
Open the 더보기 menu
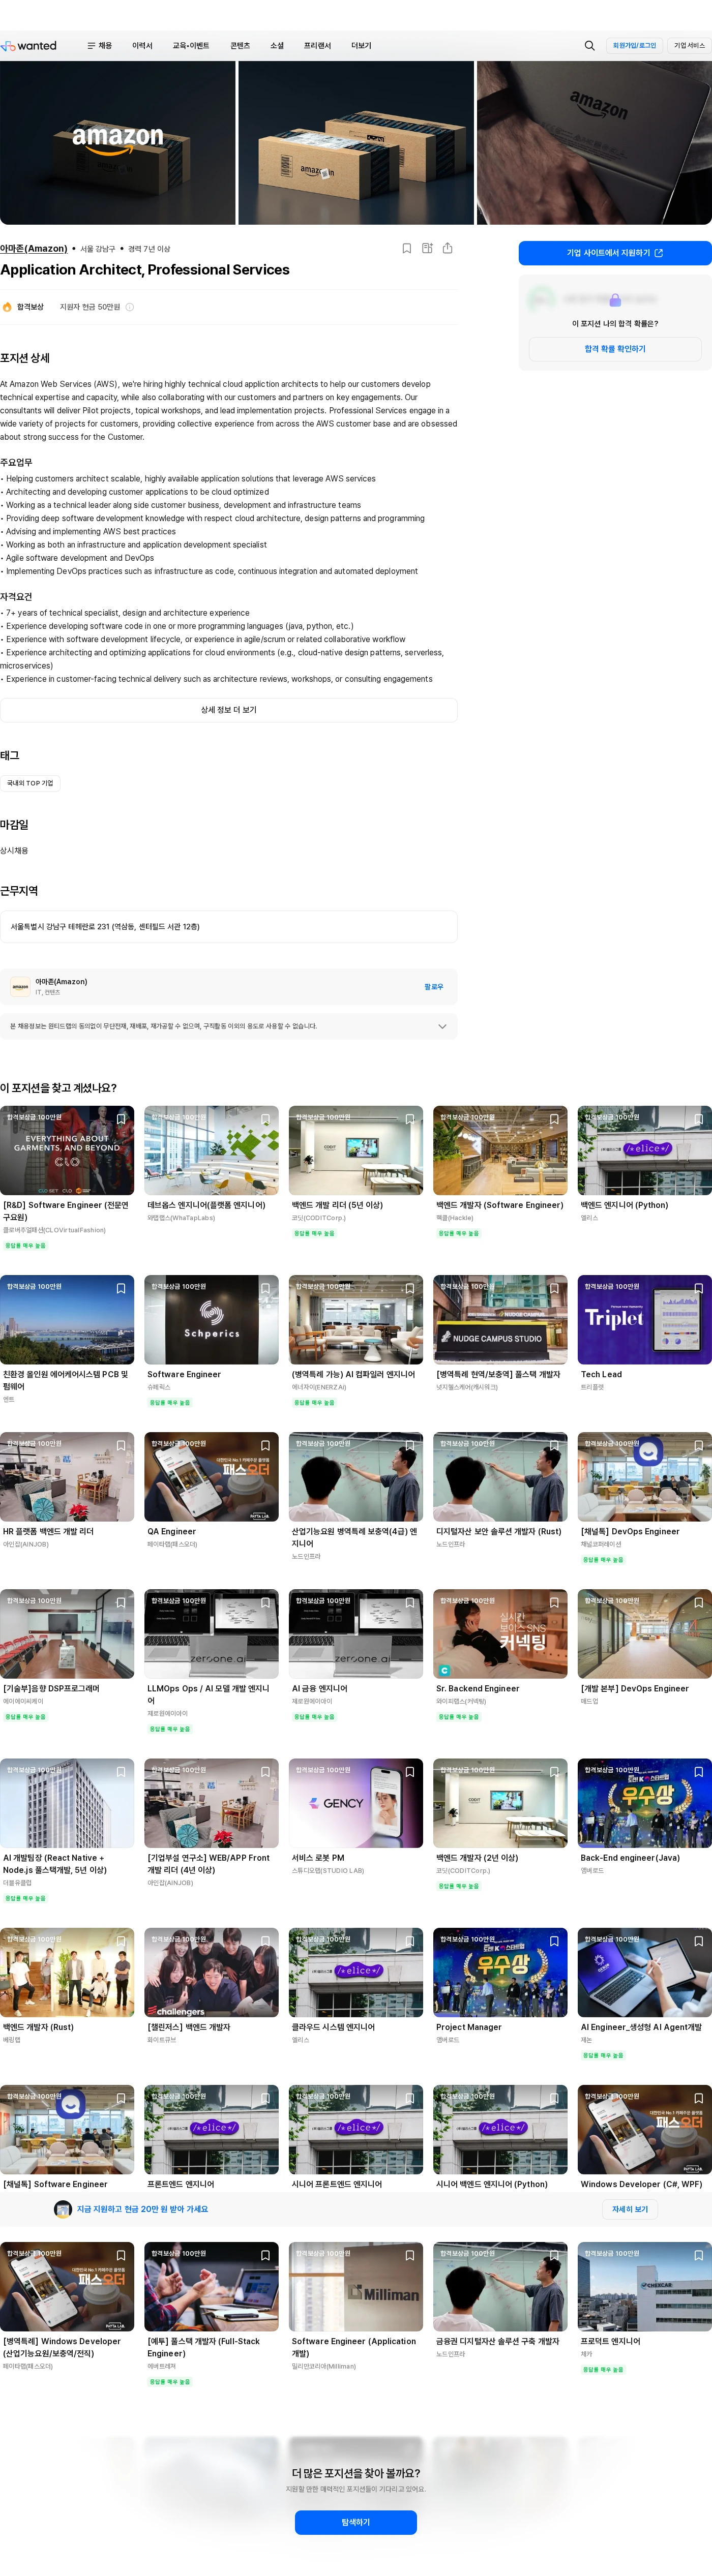[x=361, y=46]
